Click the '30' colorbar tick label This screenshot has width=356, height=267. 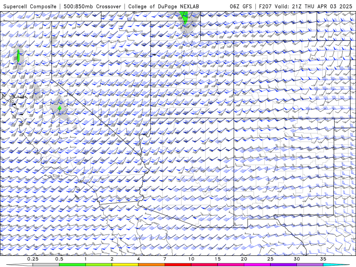297,259
